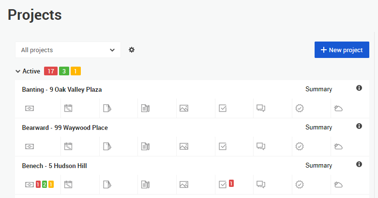Collapse the Active projects section
The width and height of the screenshot is (378, 198).
pyautogui.click(x=17, y=71)
